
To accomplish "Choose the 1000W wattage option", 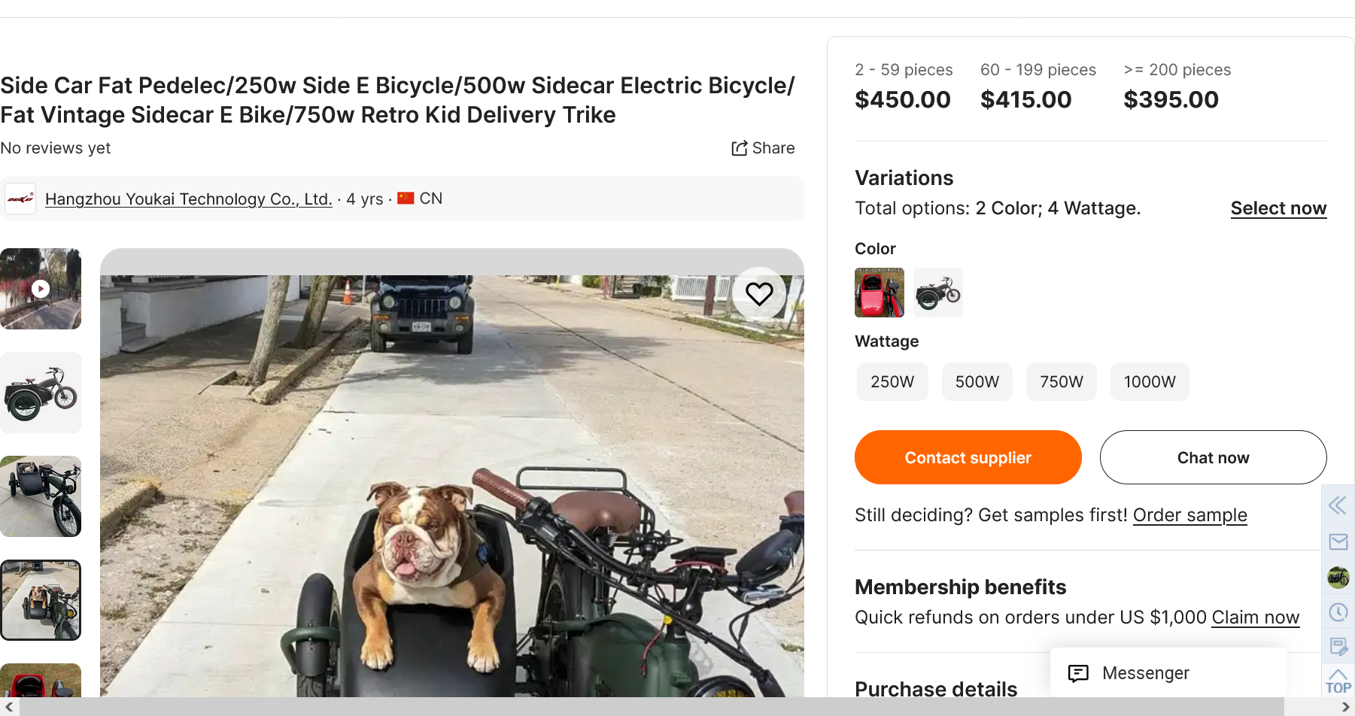I will coord(1149,382).
